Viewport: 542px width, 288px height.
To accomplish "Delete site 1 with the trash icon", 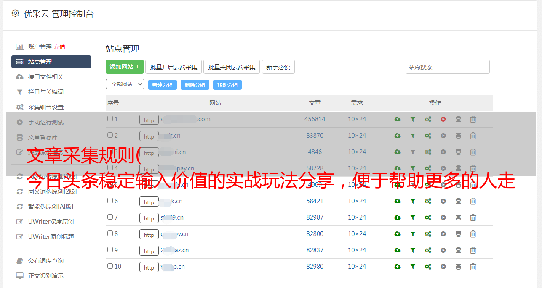I will [x=473, y=119].
